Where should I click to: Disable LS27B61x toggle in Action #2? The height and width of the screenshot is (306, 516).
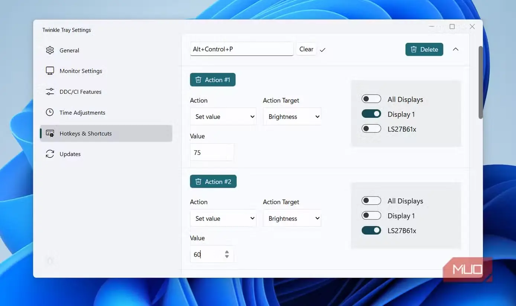(x=371, y=230)
